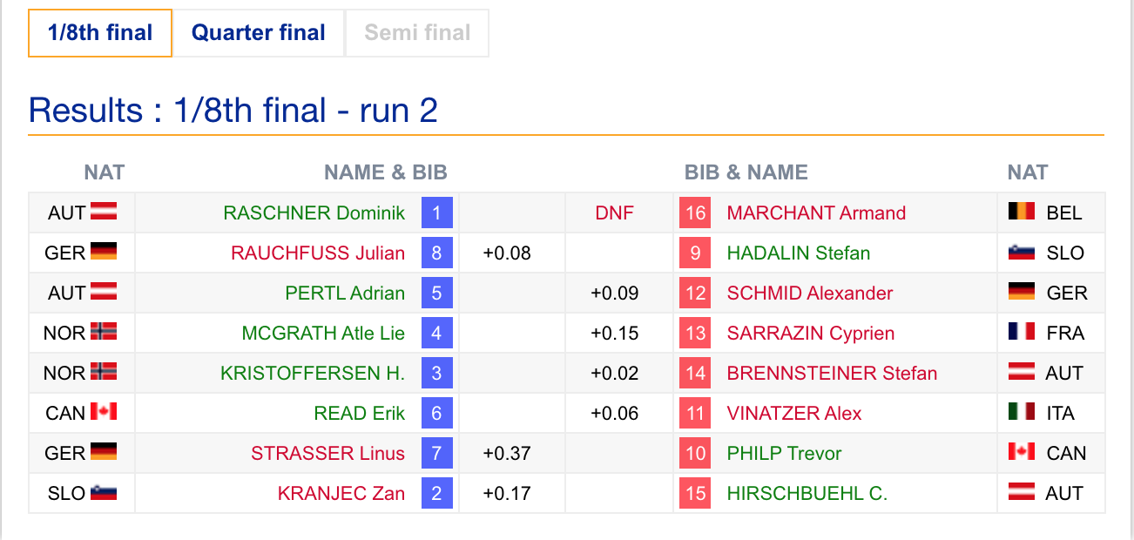Click the Belgium flag next to BEL
Image resolution: width=1134 pixels, height=540 pixels.
point(1021,212)
